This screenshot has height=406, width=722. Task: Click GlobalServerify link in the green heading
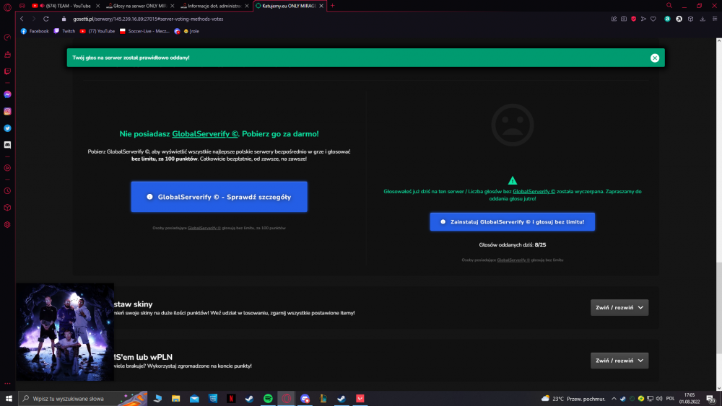pos(205,134)
